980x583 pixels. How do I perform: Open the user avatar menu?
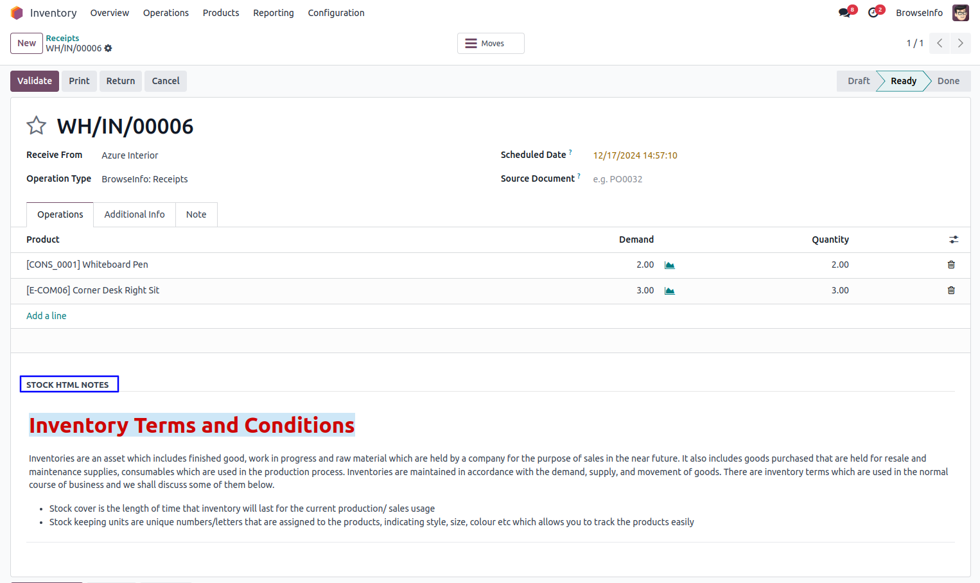tap(960, 13)
